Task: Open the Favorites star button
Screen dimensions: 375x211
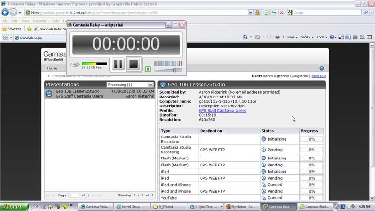Action: [12, 29]
